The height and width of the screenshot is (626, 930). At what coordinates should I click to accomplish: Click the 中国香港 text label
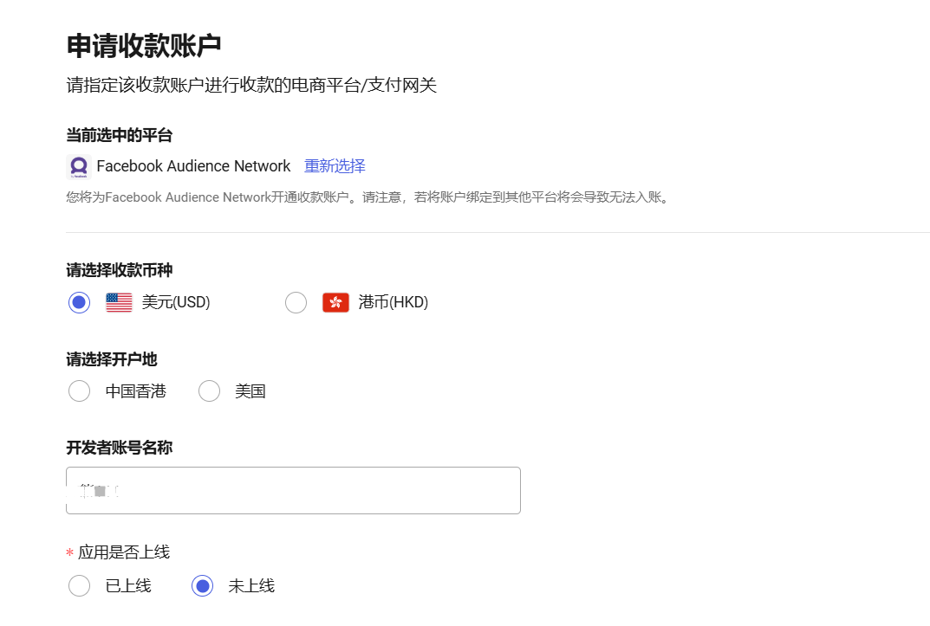135,391
